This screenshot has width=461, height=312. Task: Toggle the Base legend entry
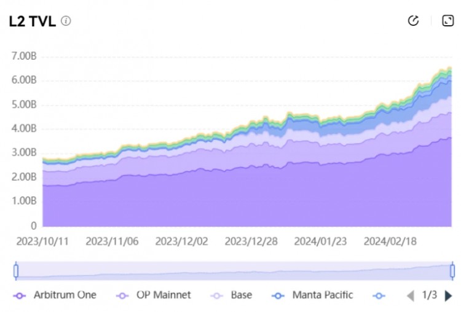(232, 295)
